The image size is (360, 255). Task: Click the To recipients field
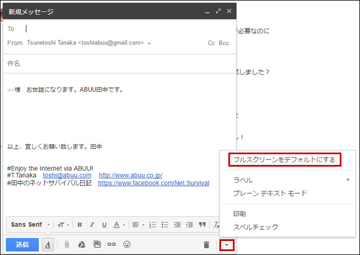(129, 29)
